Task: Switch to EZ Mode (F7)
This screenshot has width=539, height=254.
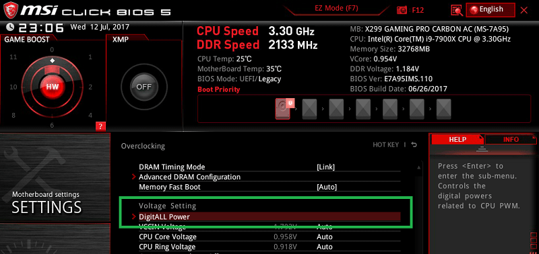Action: coord(336,9)
